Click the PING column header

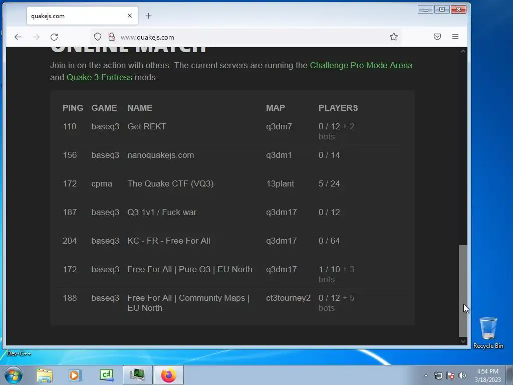pyautogui.click(x=73, y=108)
